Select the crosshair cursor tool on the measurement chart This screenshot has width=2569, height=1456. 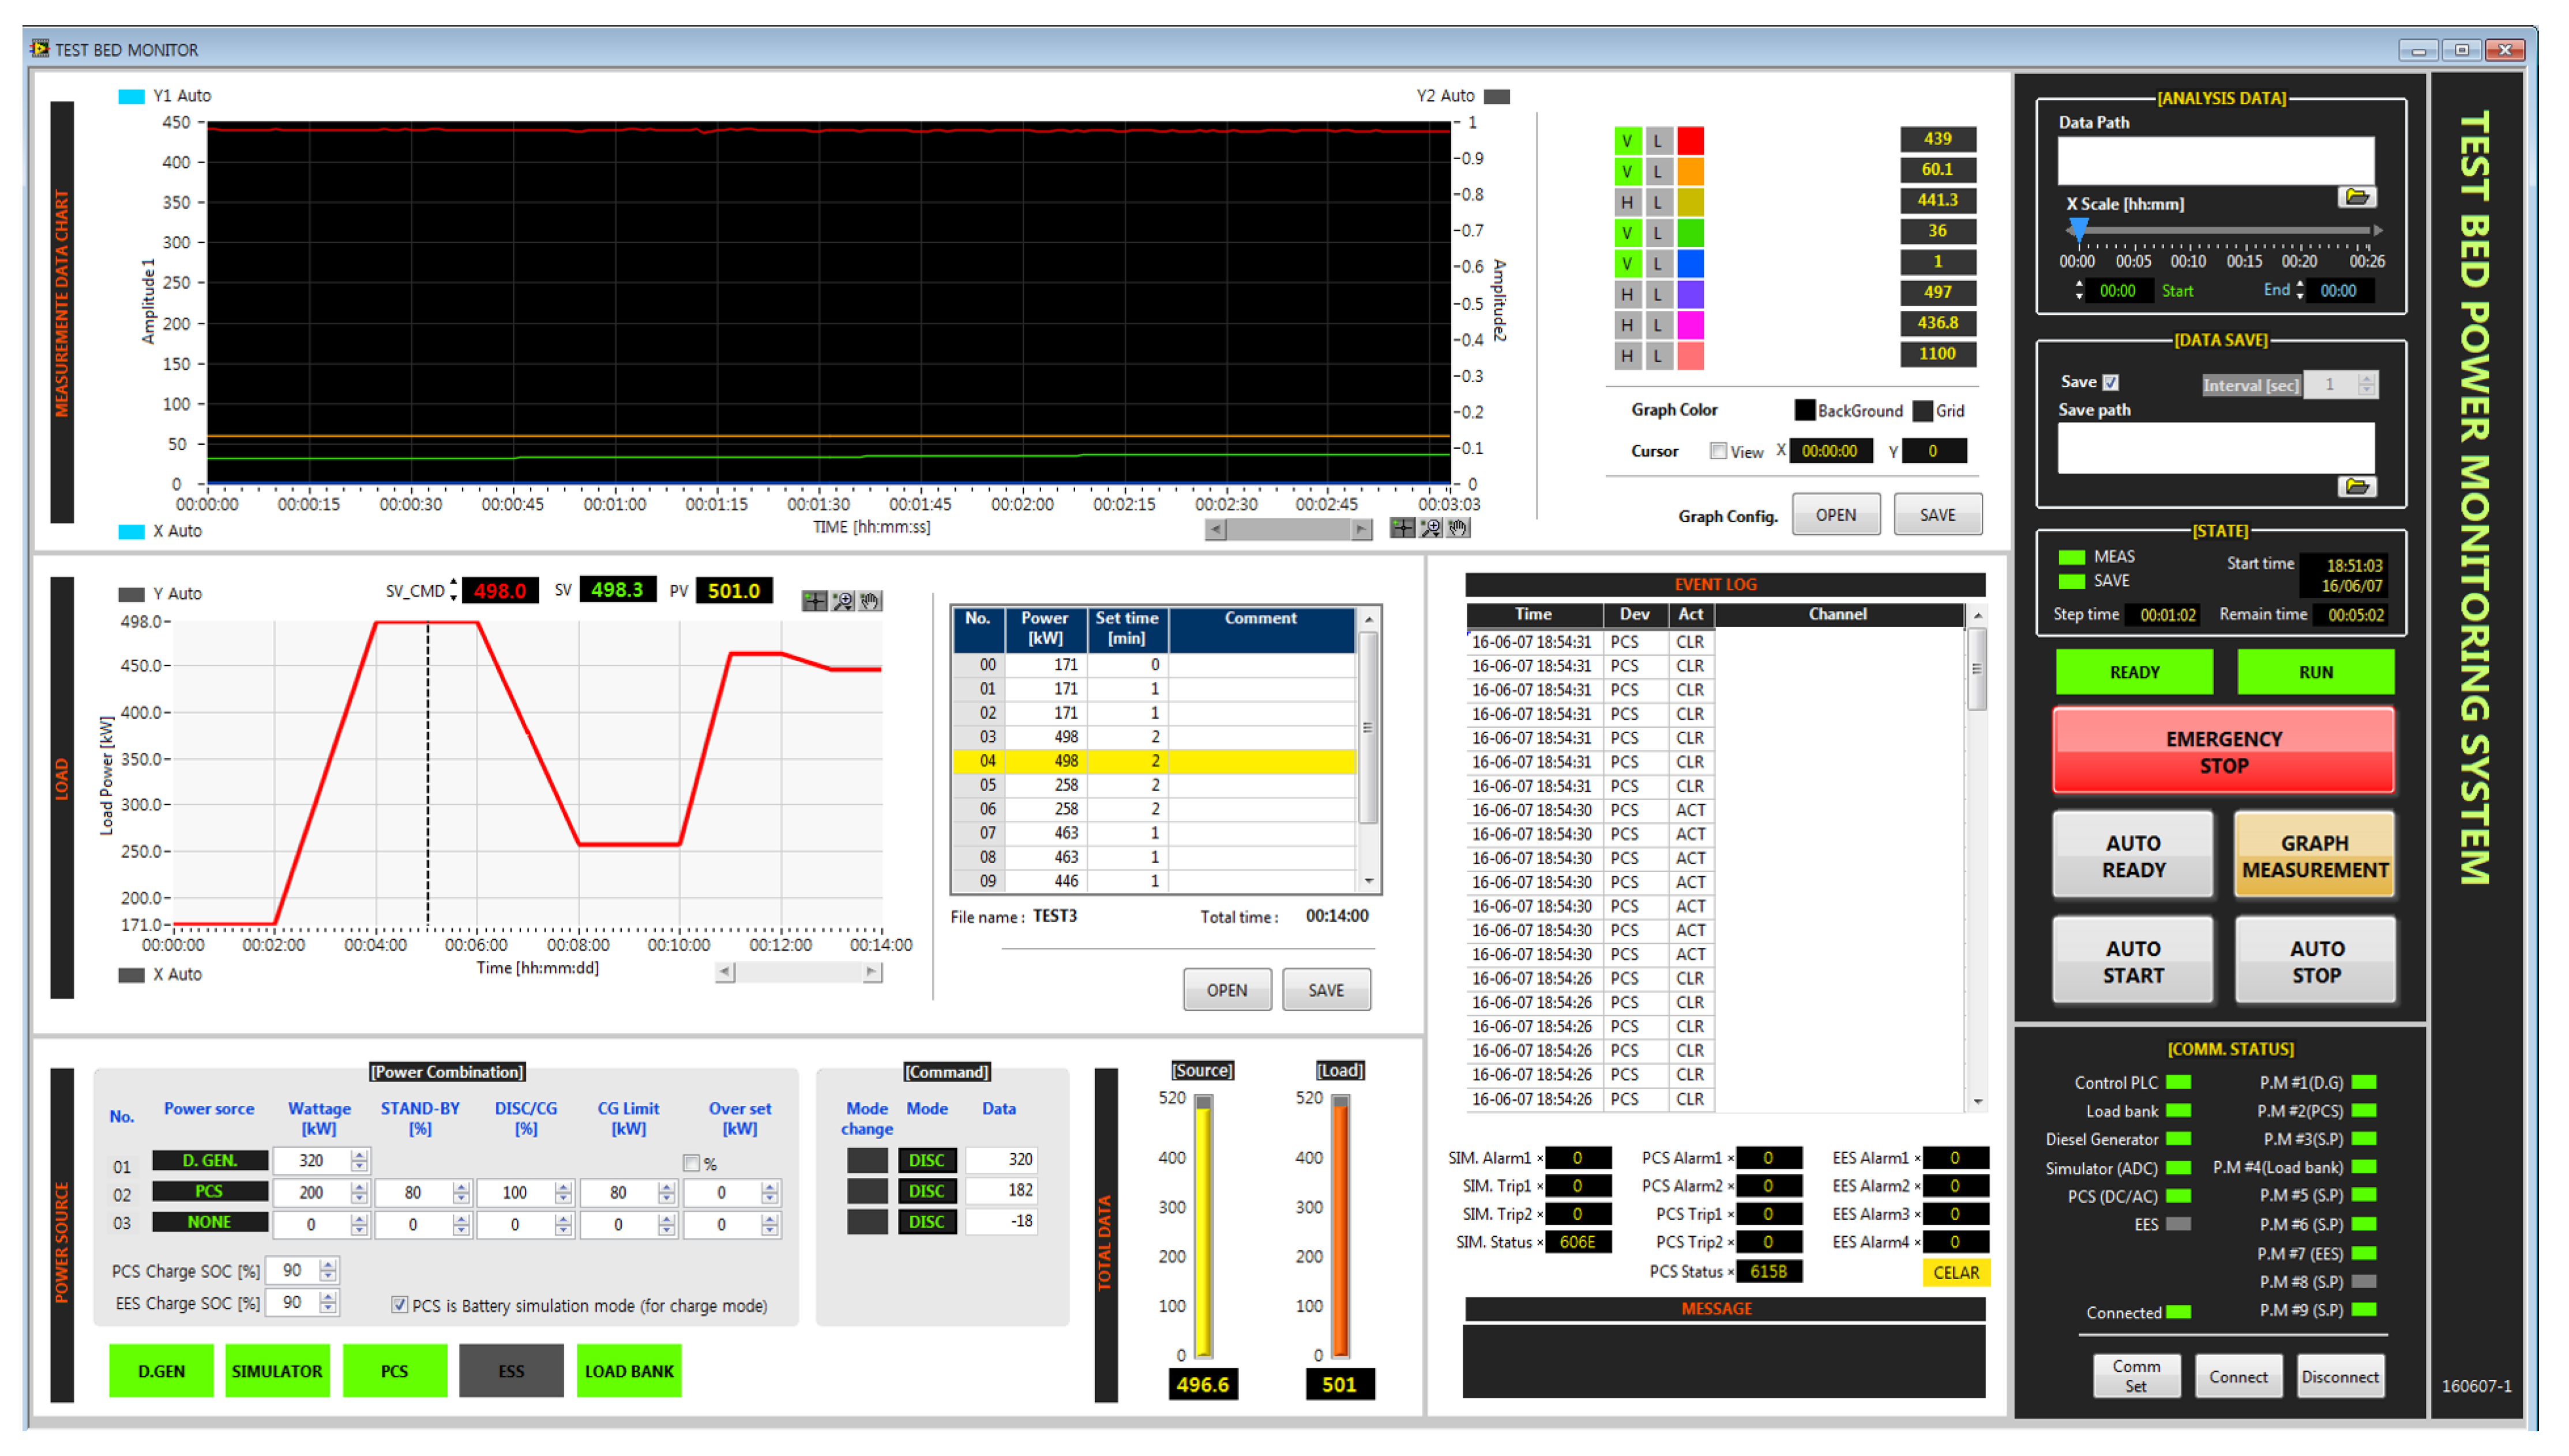tap(1403, 528)
